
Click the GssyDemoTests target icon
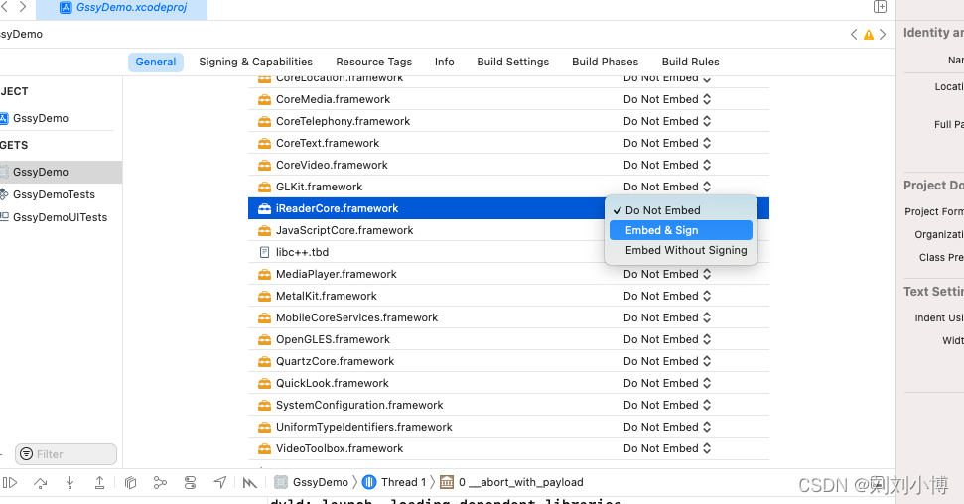(4, 194)
